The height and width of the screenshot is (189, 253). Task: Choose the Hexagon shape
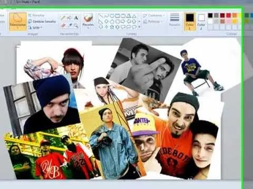118,22
